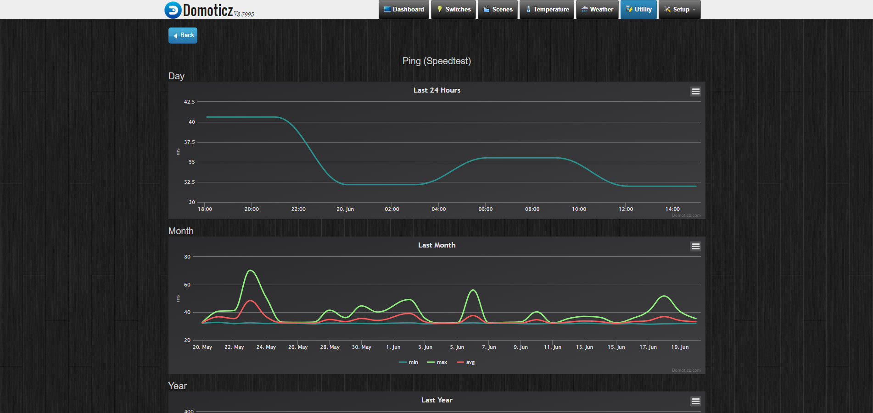
Task: Click the 1. Jun label on Month chart axis
Action: [393, 347]
